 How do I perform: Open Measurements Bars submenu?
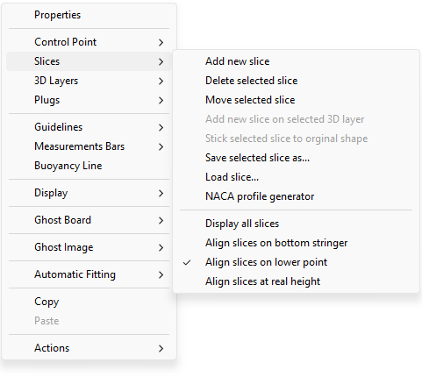click(x=89, y=146)
